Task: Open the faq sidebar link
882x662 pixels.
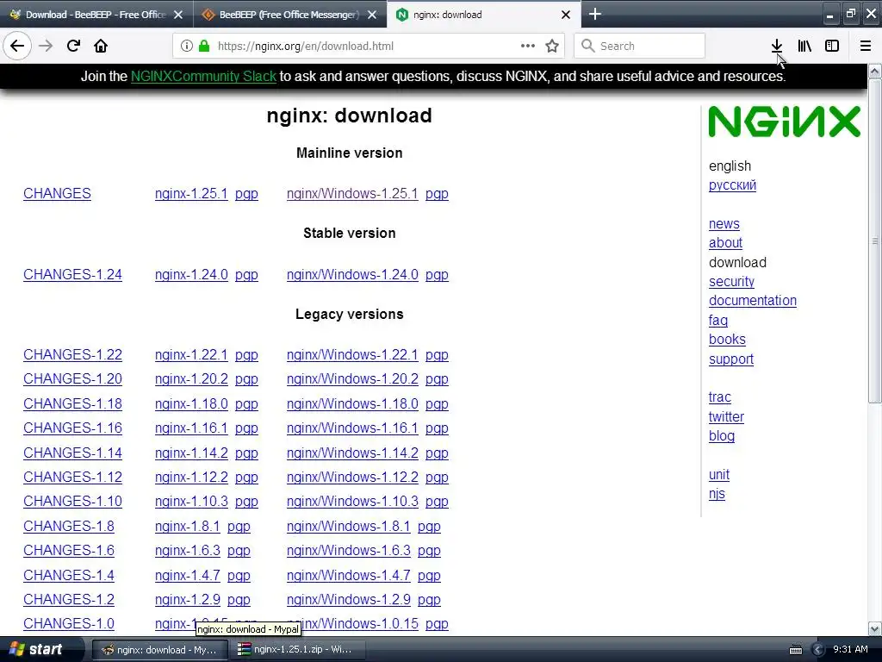Action: click(x=717, y=321)
